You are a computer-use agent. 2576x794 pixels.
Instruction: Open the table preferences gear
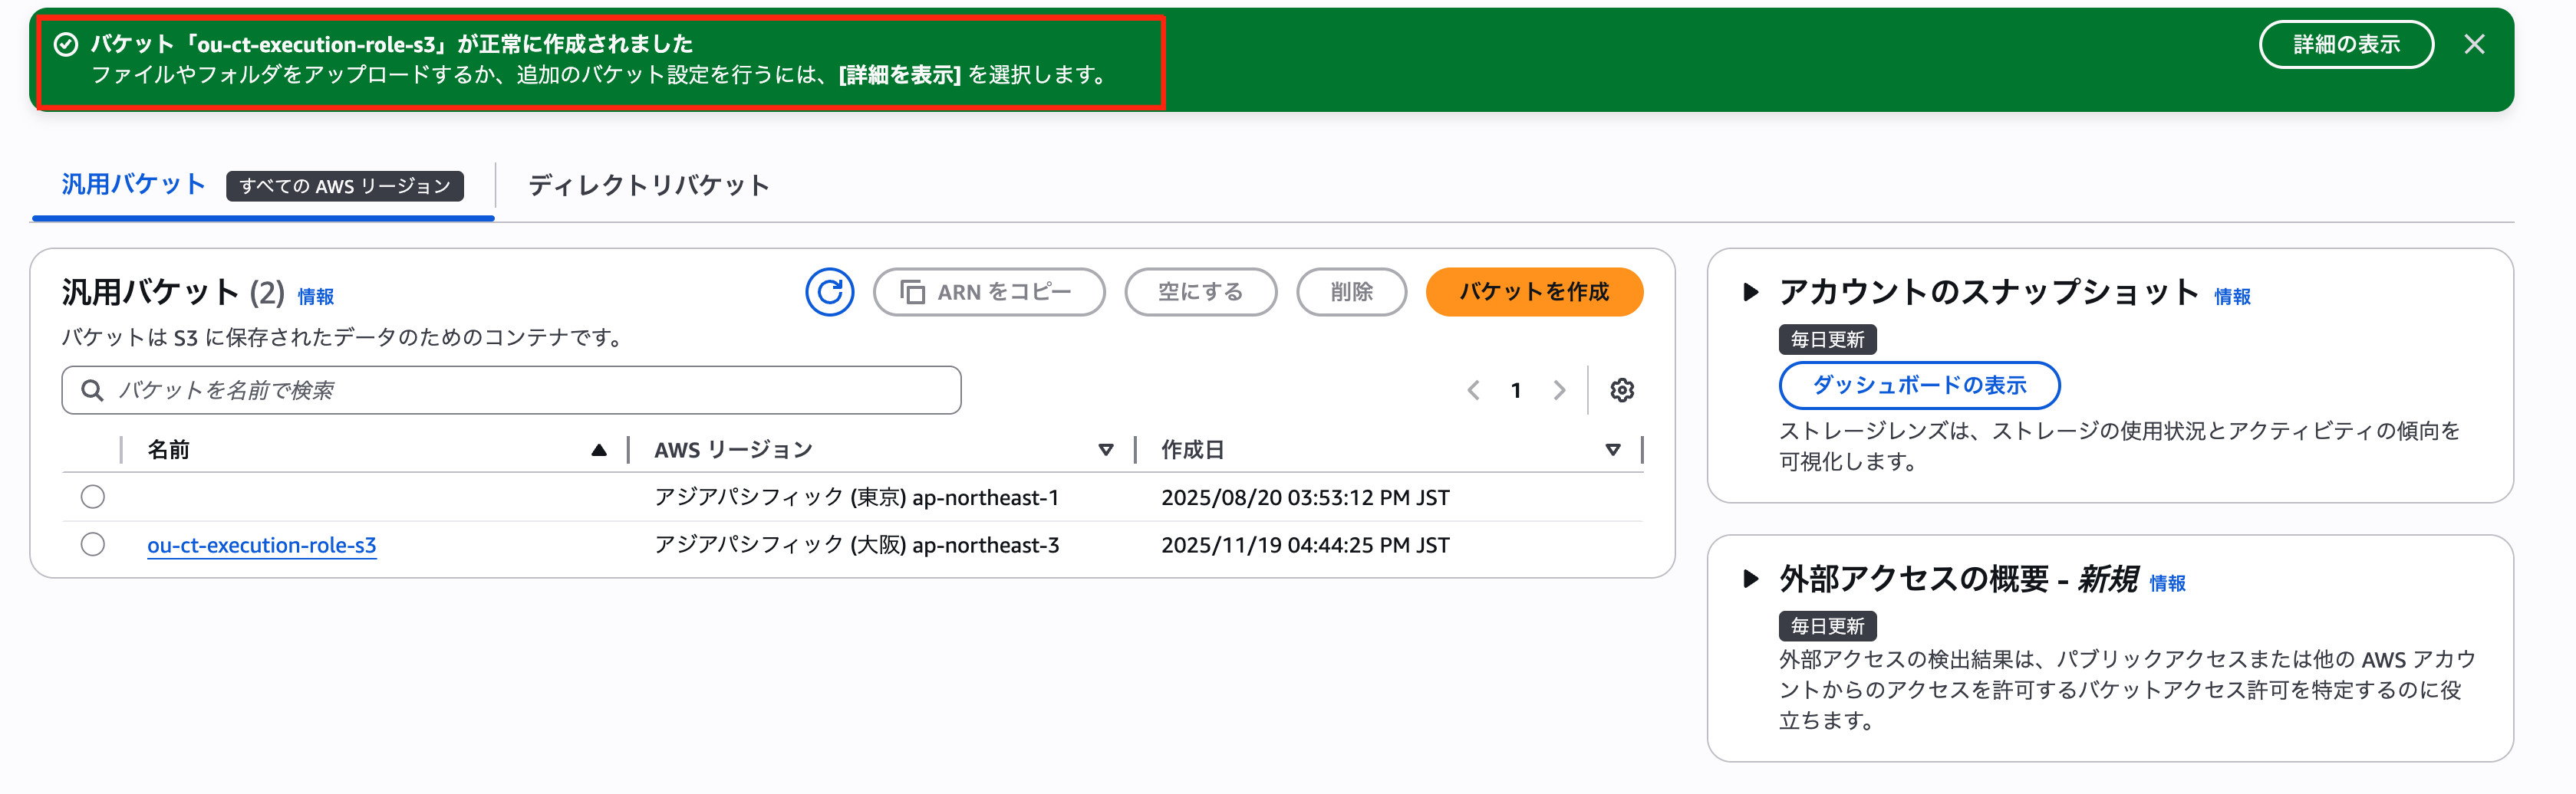1622,389
